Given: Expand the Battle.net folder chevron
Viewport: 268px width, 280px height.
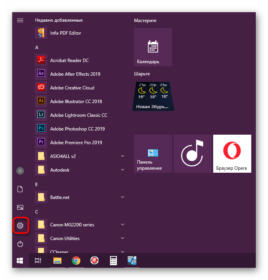Looking at the screenshot, I should 123,197.
